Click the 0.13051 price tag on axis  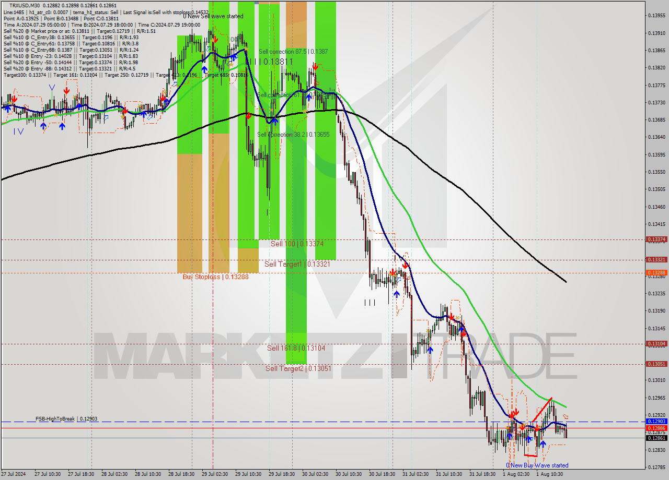click(656, 364)
